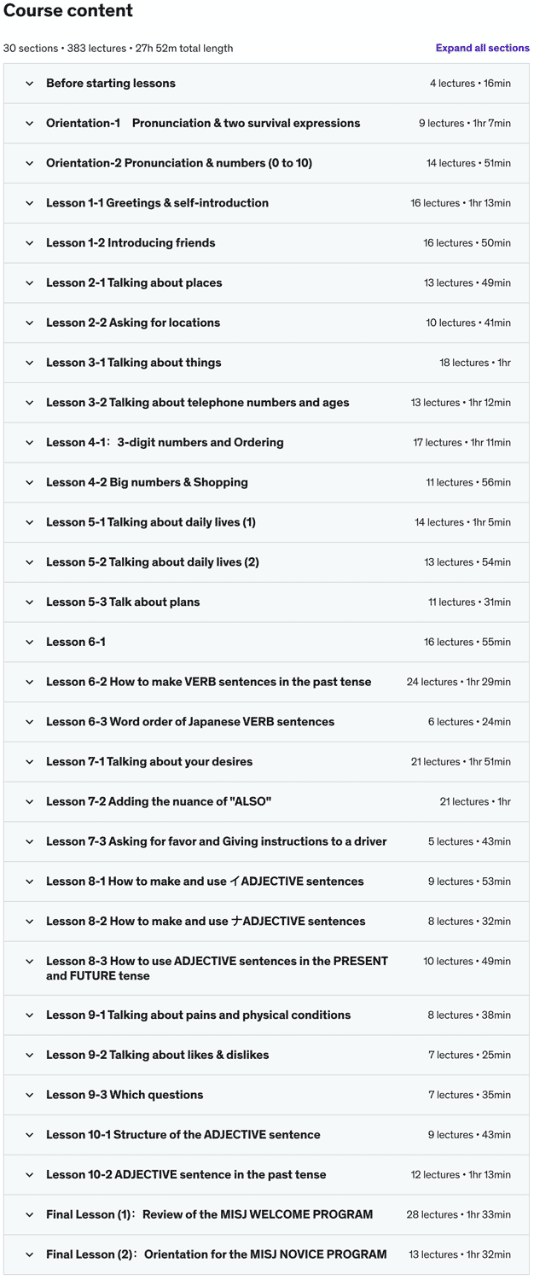Click chevron beside Lesson 4-2 Big numbers
The image size is (534, 1280).
coord(30,483)
